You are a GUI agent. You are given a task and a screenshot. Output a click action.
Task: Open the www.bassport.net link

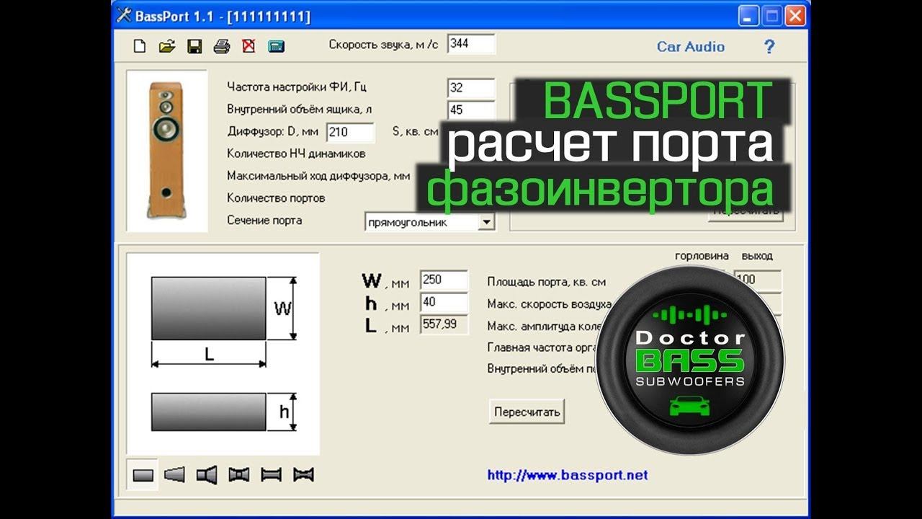pos(568,475)
